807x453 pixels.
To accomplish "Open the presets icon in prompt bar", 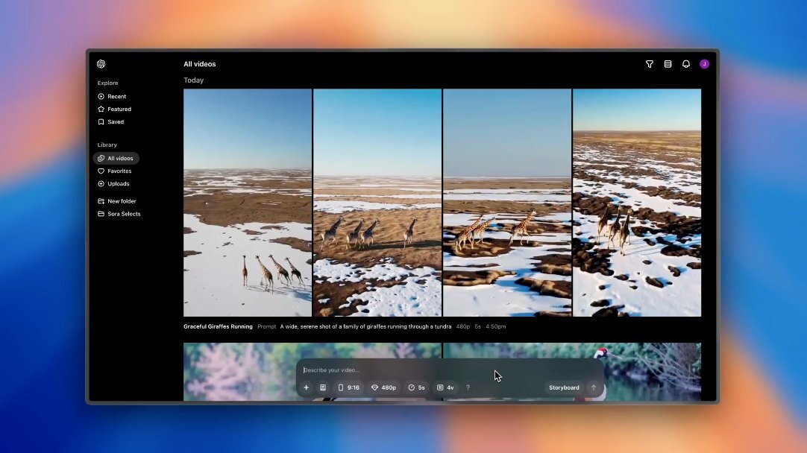I will coord(323,387).
